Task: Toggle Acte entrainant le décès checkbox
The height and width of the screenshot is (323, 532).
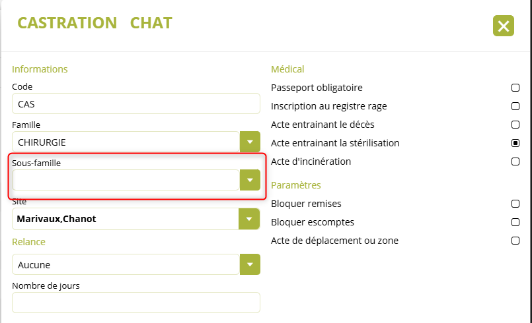Action: coord(515,125)
